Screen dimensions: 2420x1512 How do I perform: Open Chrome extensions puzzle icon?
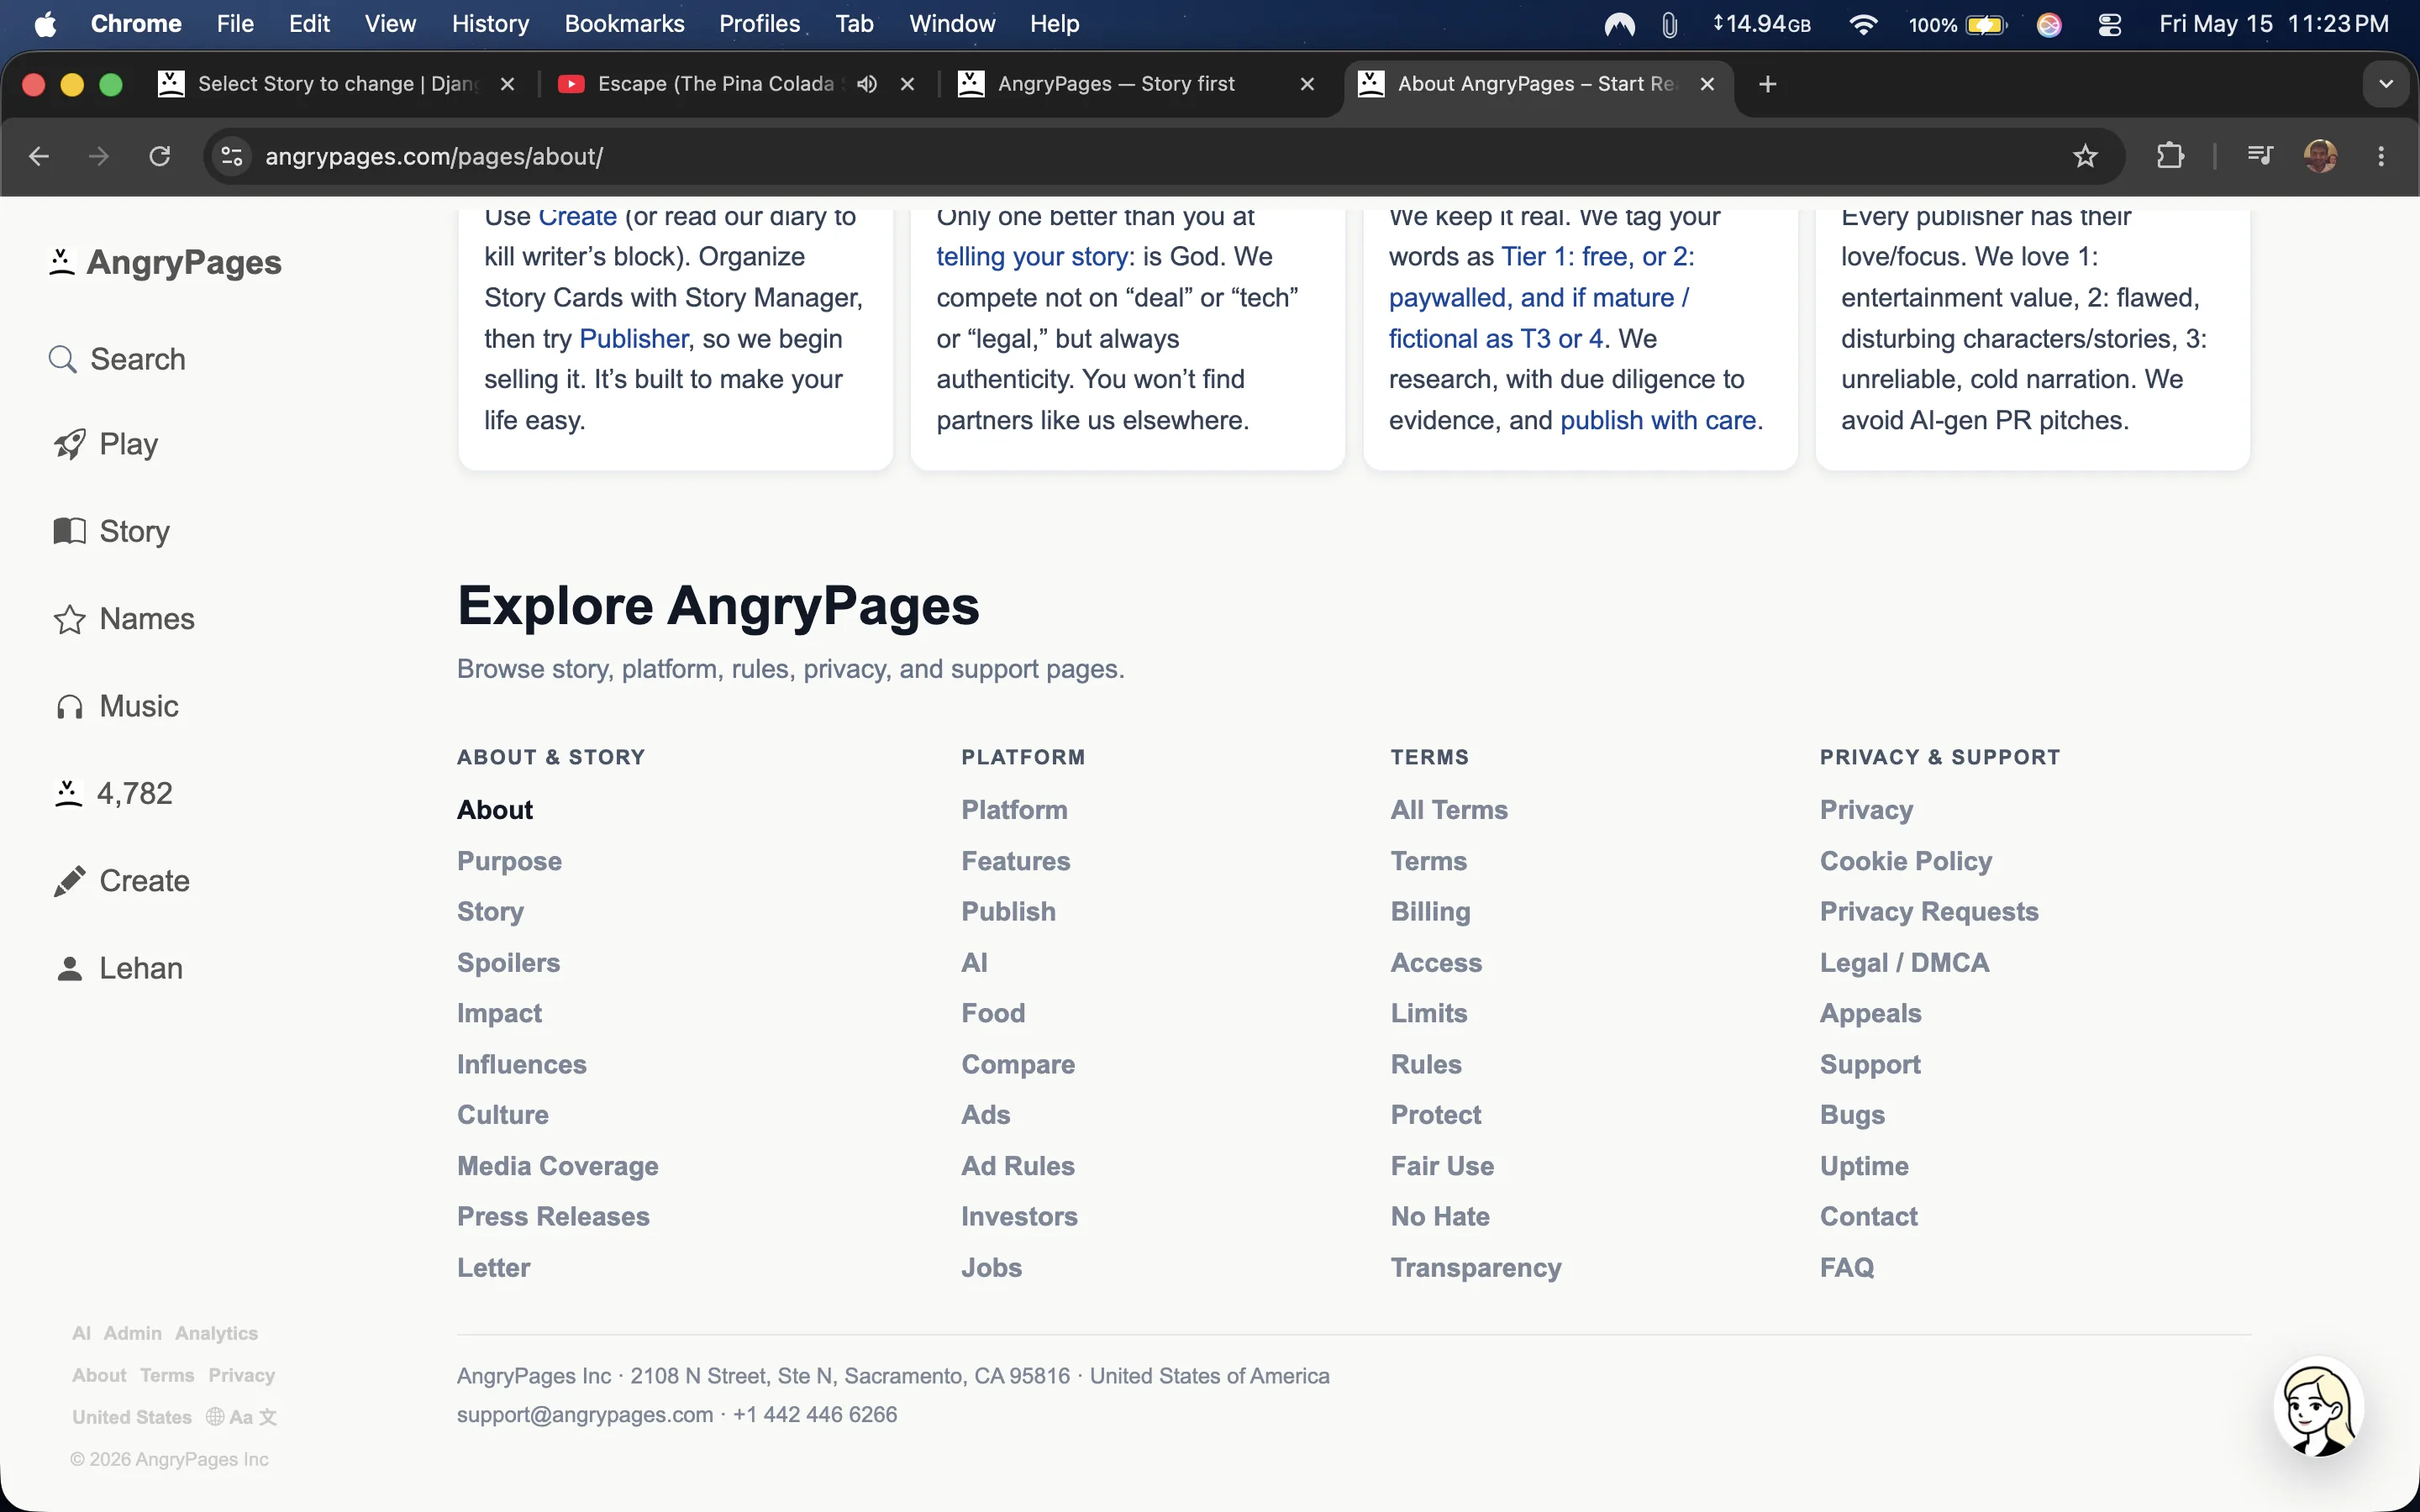click(2170, 156)
